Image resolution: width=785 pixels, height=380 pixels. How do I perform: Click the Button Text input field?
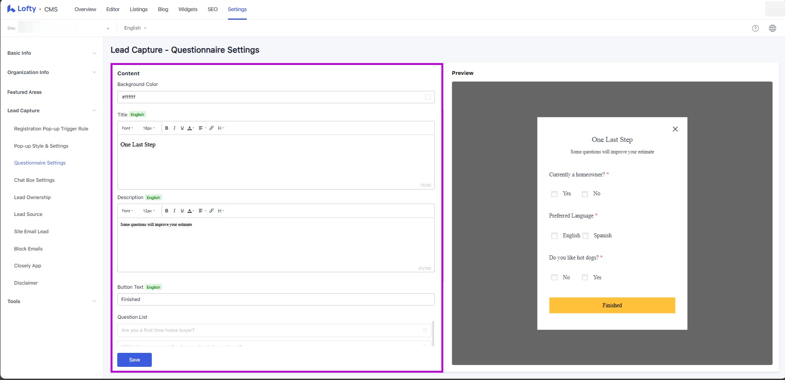pos(276,299)
